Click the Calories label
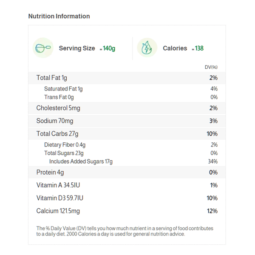The width and height of the screenshot is (255, 255). pyautogui.click(x=175, y=48)
